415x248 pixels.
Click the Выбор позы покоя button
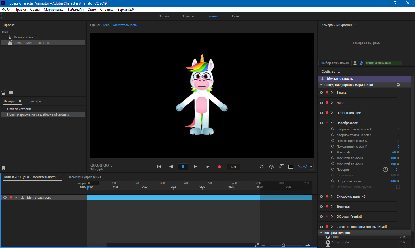pos(335,63)
